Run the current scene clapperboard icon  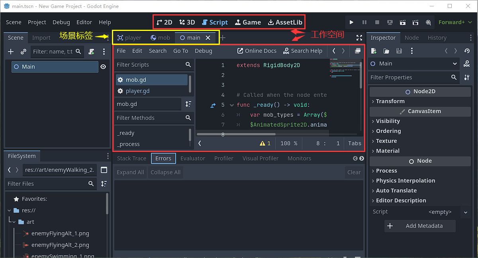402,22
